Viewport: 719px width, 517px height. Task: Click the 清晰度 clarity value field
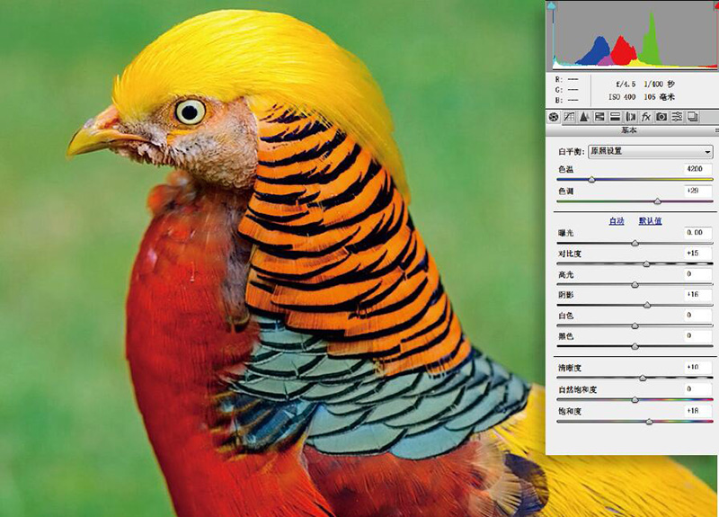click(697, 367)
